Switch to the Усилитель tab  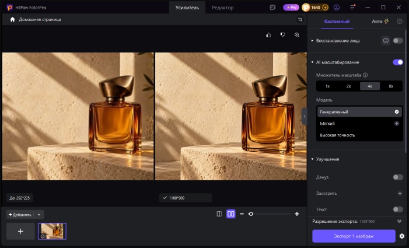point(187,8)
